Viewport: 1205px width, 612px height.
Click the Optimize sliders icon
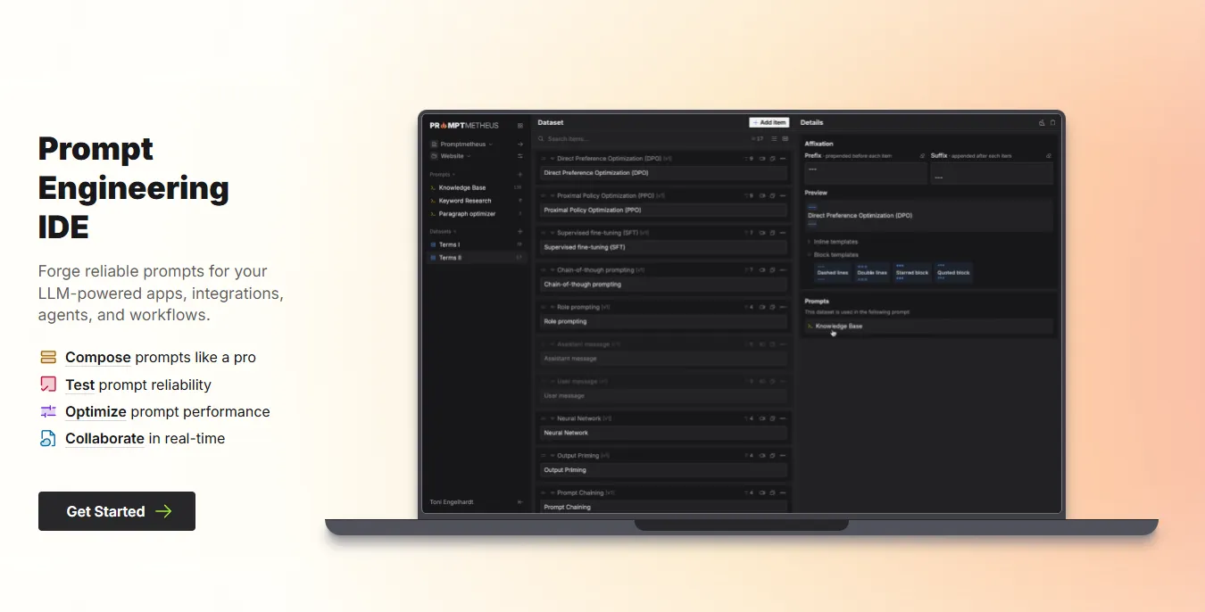point(48,411)
